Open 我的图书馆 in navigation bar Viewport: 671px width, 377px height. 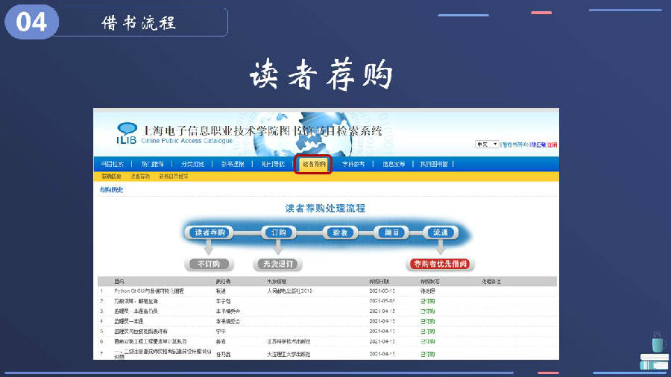tap(433, 164)
